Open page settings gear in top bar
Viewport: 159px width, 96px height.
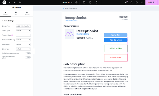(x=77, y=2)
